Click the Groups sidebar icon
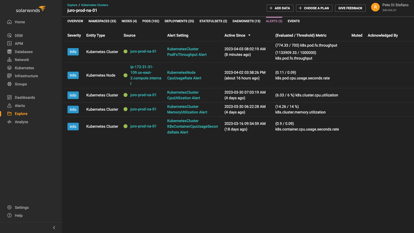This screenshot has height=233, width=414. pyautogui.click(x=10, y=84)
